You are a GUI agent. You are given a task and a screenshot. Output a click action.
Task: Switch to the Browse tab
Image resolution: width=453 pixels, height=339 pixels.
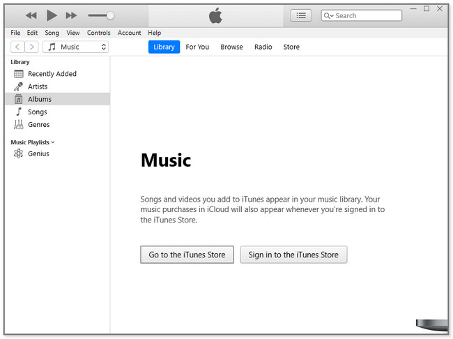(231, 47)
